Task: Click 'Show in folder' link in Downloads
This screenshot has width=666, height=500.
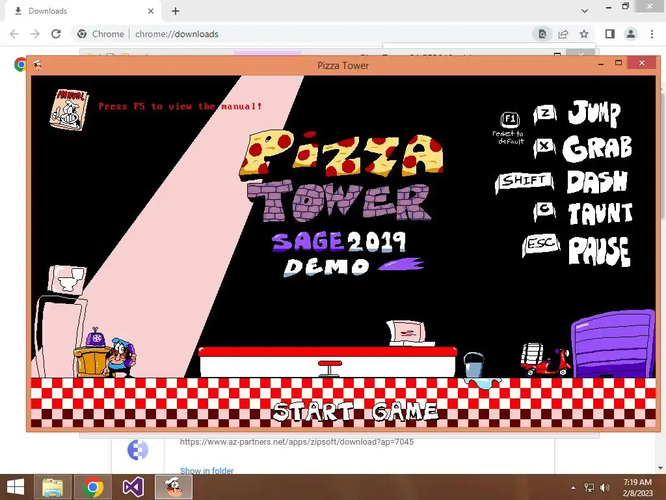Action: 206,470
